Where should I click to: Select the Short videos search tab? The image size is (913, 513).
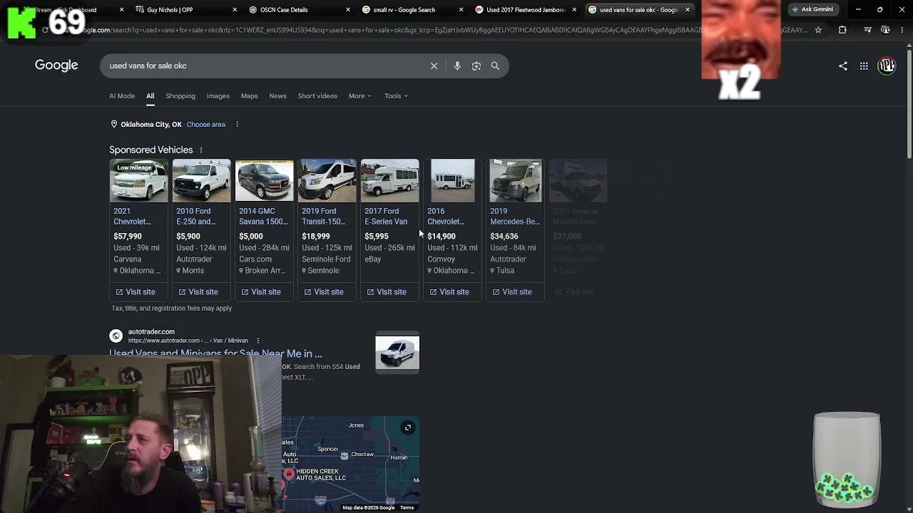[x=317, y=96]
